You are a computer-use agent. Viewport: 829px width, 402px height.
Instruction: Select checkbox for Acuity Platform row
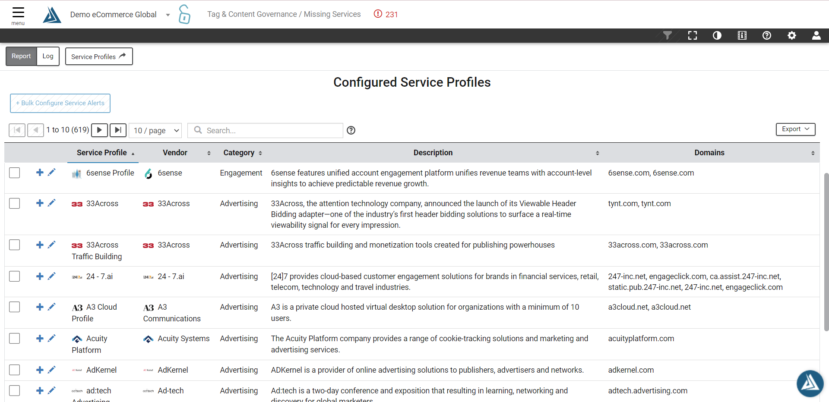(15, 338)
